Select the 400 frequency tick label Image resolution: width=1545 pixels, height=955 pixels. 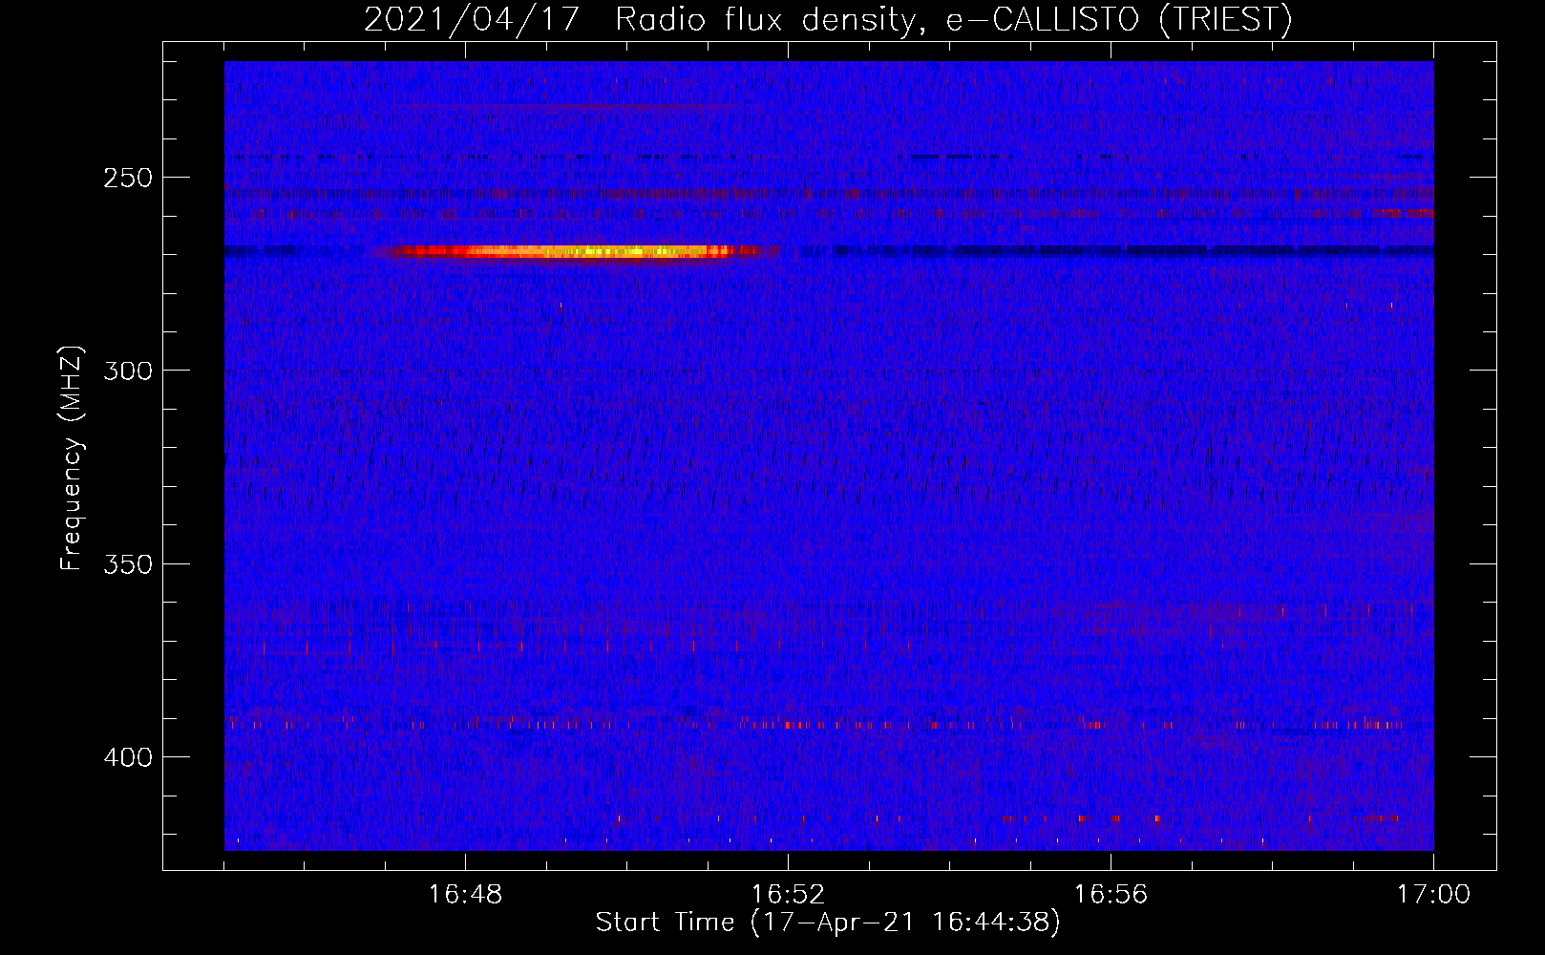128,757
